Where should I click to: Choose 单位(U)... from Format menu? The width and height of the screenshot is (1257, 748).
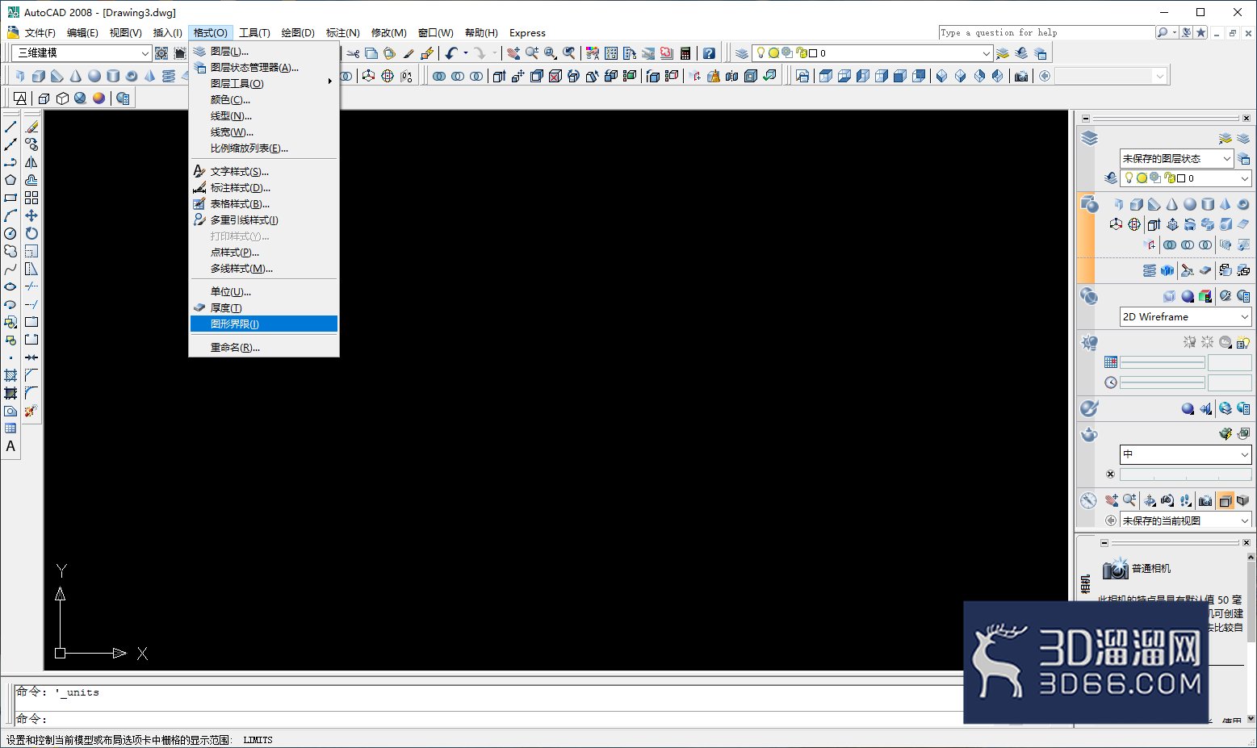point(264,291)
